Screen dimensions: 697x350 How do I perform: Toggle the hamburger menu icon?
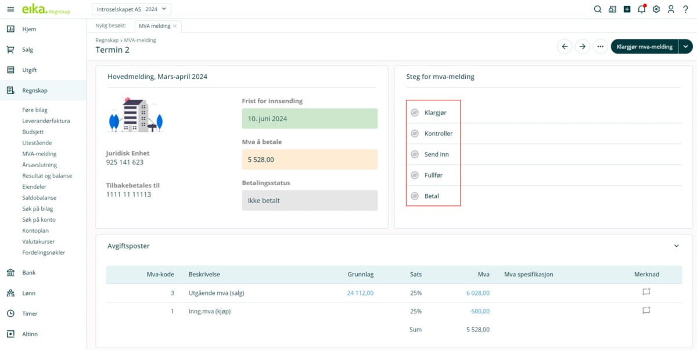(x=10, y=9)
